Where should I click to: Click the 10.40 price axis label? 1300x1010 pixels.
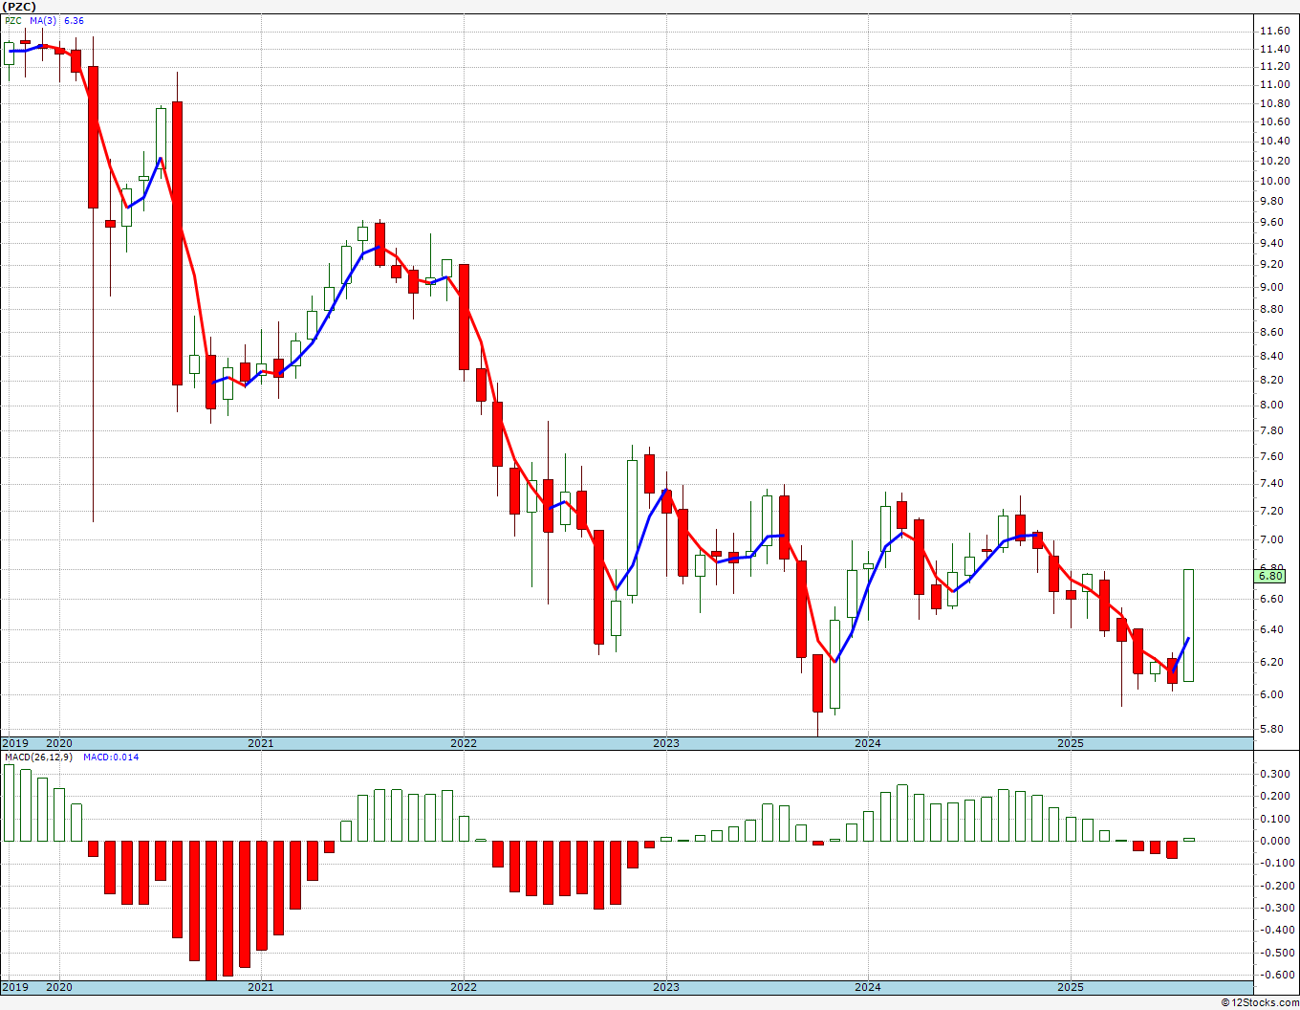pos(1274,141)
